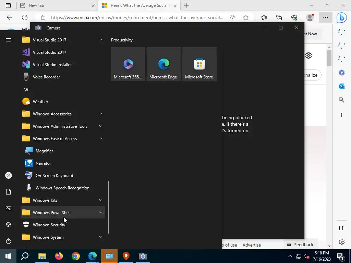Open Camera app from taskbar

tap(143, 256)
